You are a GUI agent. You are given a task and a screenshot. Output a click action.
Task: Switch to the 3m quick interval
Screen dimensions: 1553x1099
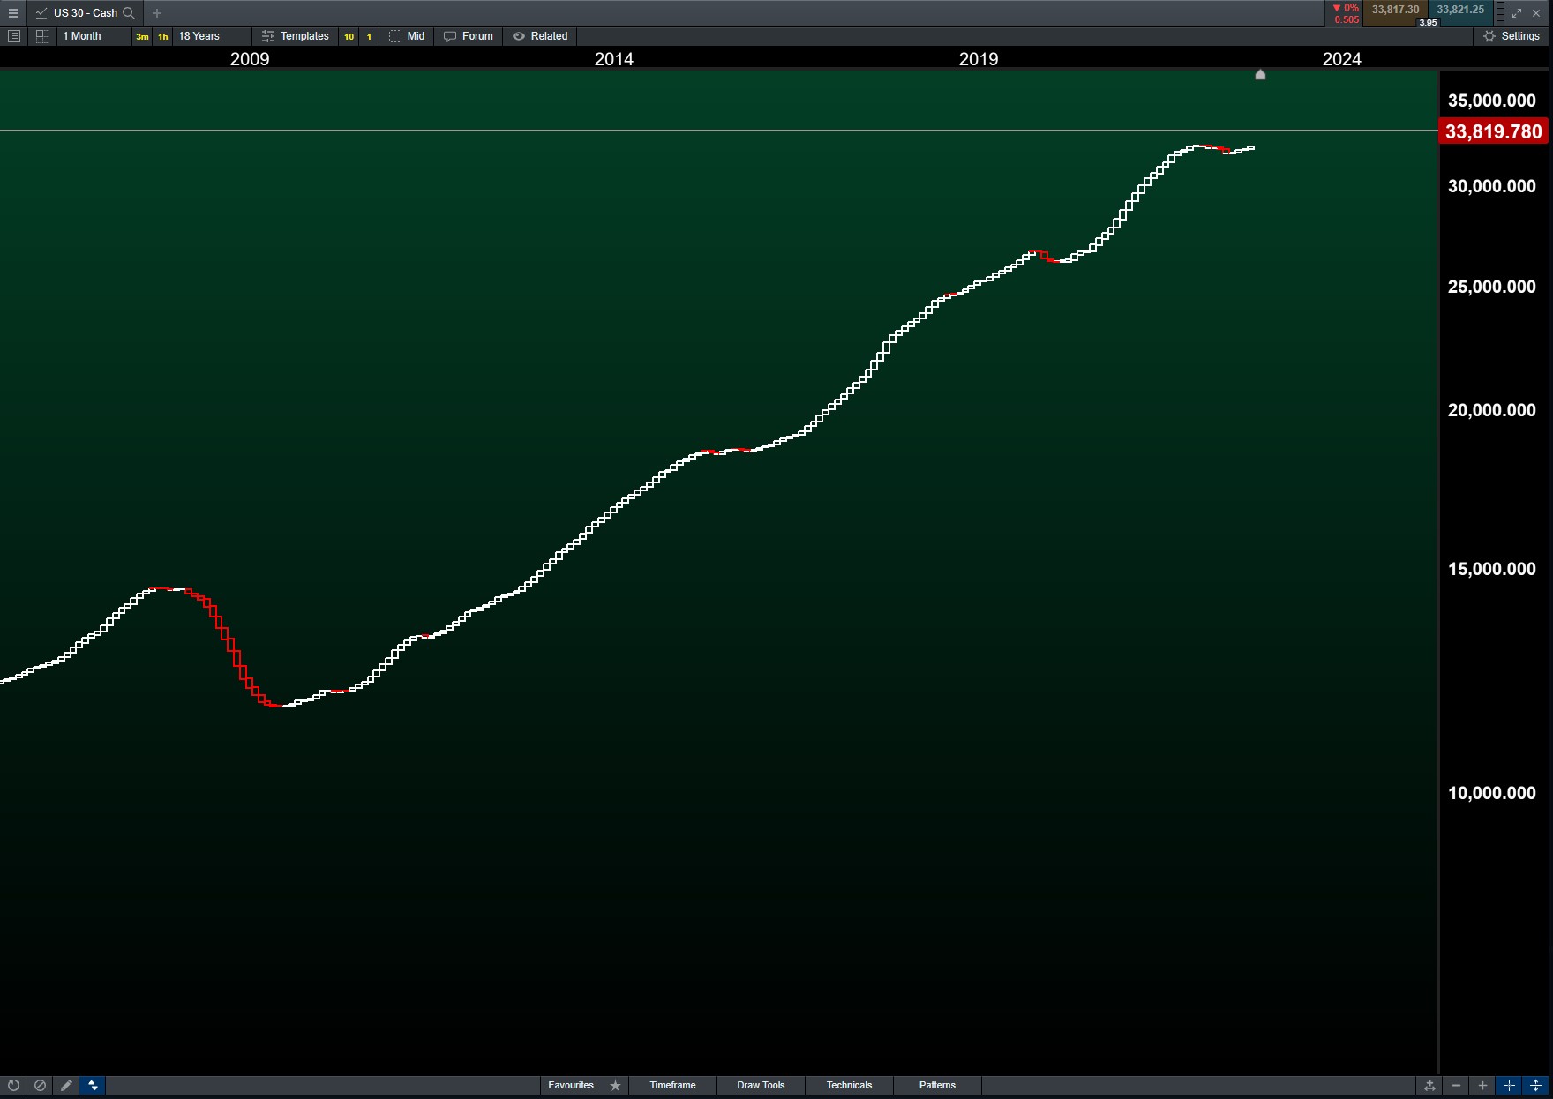click(142, 36)
